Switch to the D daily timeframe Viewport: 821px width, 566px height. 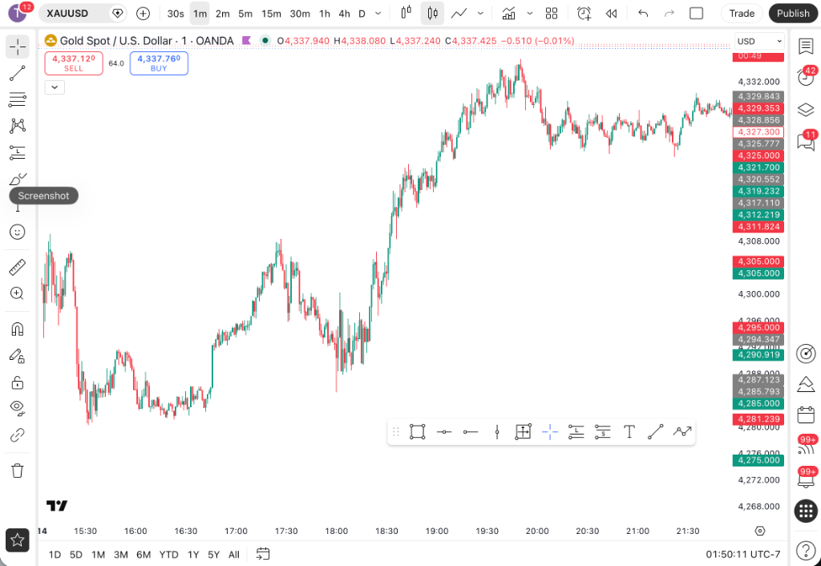(362, 14)
